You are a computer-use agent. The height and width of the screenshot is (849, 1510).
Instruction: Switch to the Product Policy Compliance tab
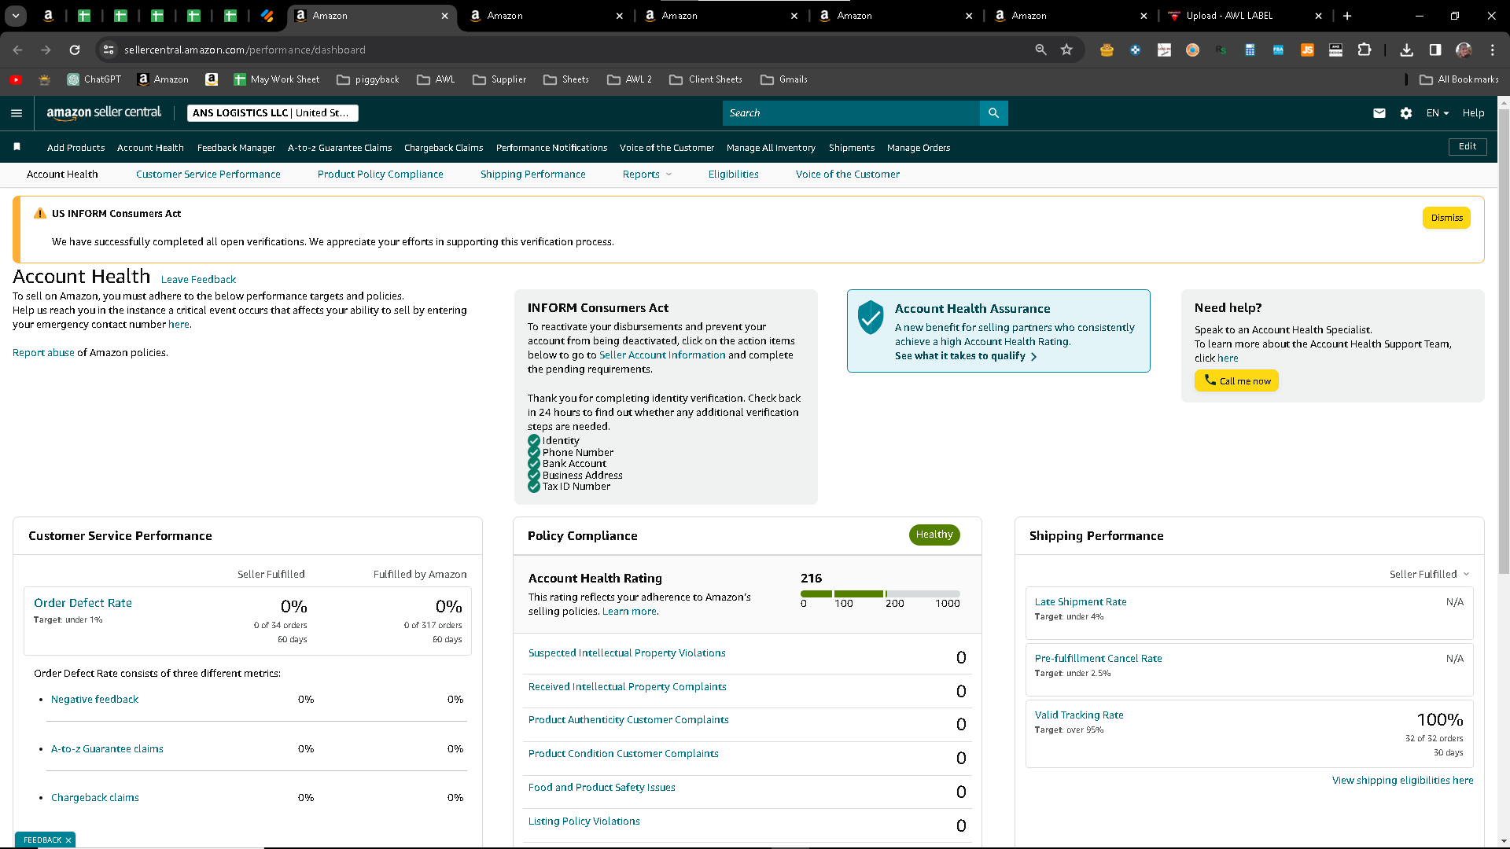380,175
